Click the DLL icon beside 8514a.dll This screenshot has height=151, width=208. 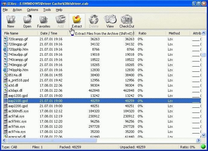pyautogui.click(x=5, y=75)
